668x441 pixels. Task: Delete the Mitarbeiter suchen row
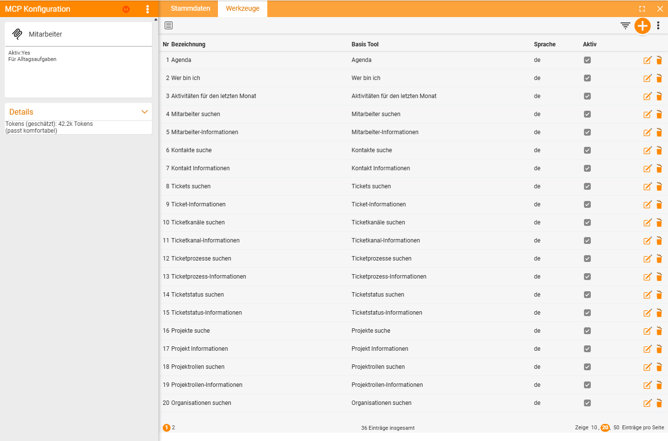point(659,114)
